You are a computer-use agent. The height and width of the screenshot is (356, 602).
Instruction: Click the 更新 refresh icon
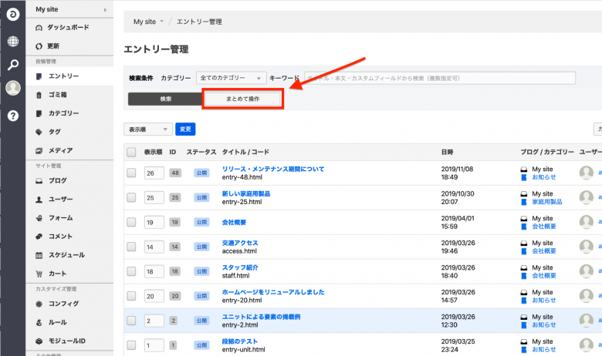point(39,46)
